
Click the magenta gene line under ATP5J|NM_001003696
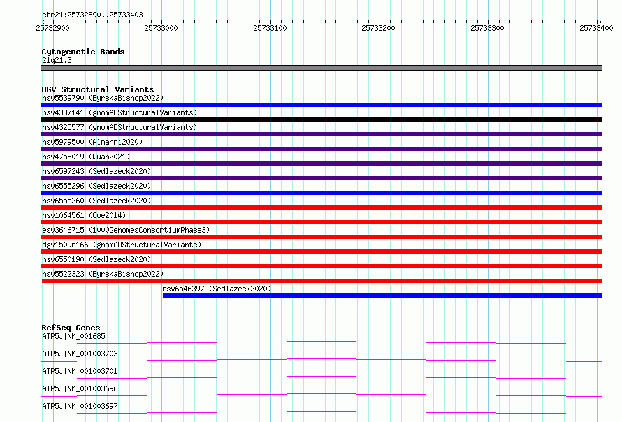(x=321, y=395)
